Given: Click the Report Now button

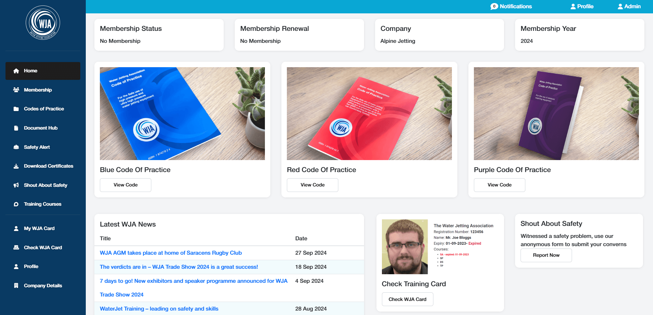Looking at the screenshot, I should click(x=546, y=255).
